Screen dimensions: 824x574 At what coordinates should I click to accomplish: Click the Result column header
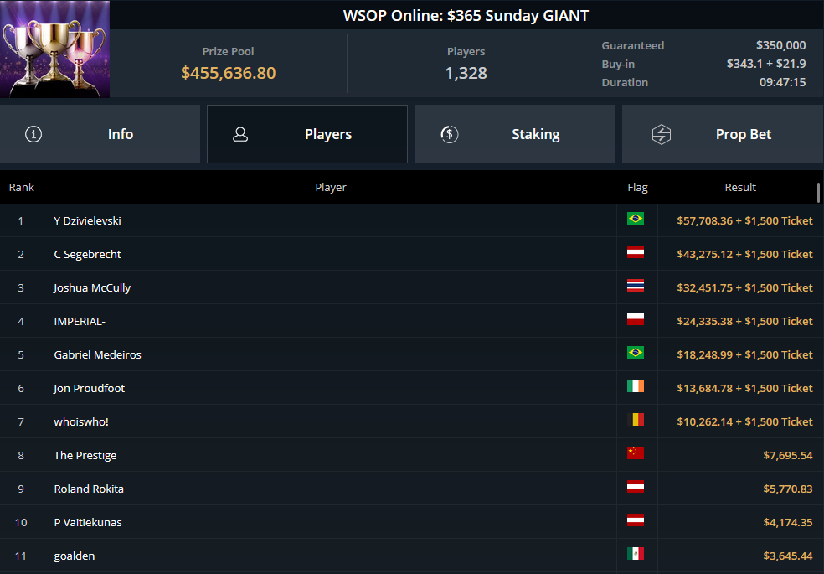740,187
